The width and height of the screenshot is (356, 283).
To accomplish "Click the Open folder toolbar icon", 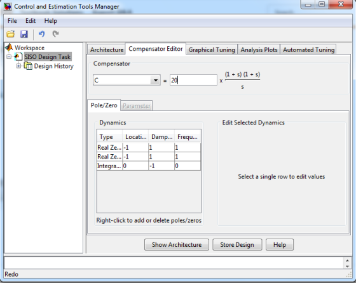I will (x=10, y=34).
